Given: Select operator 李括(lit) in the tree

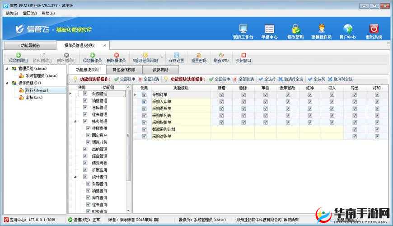Looking at the screenshot, I should coord(31,97).
